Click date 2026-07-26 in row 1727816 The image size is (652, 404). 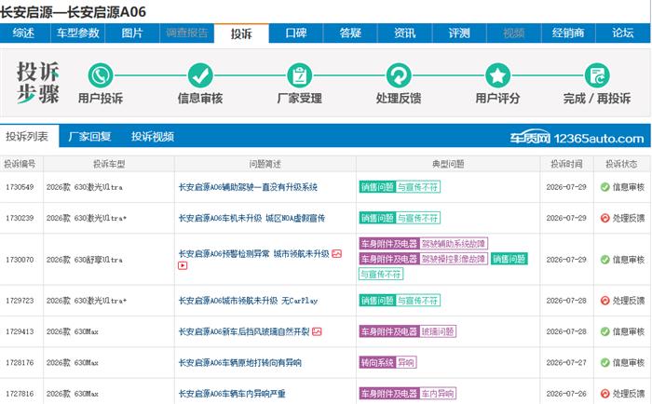(566, 393)
